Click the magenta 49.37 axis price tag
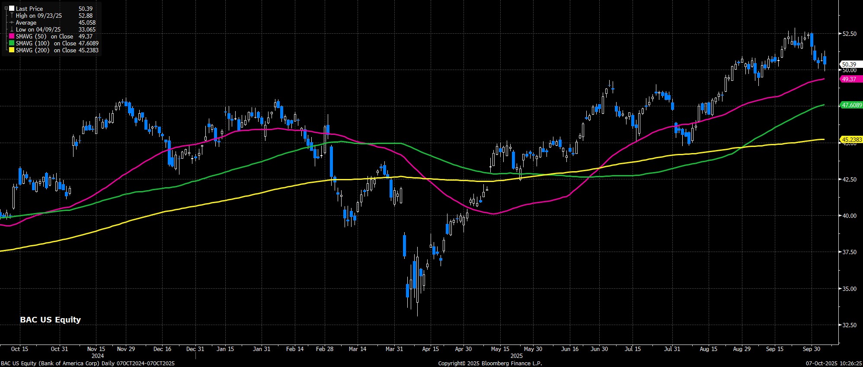This screenshot has height=367, width=863. pyautogui.click(x=849, y=79)
